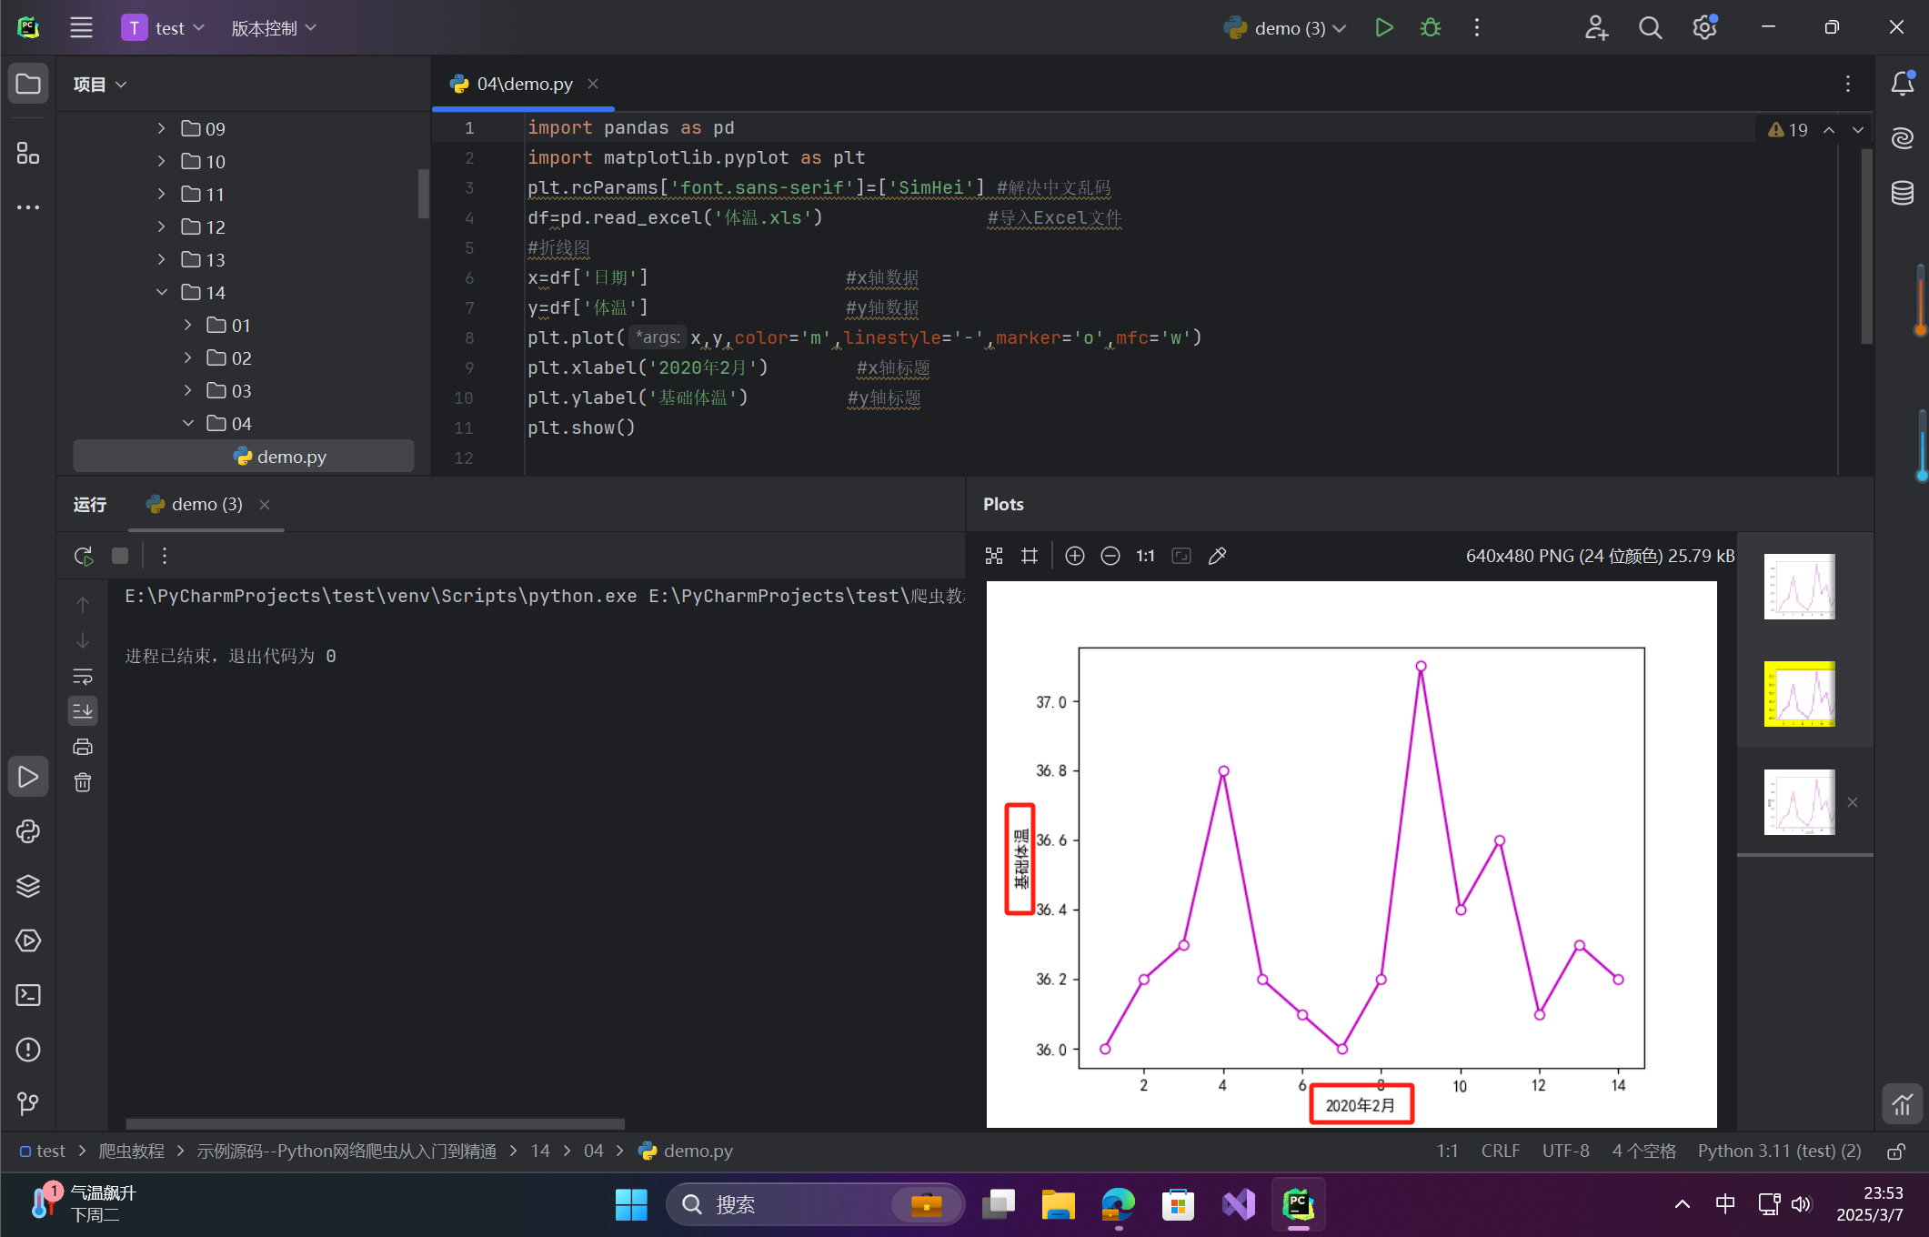Select the 04\demo.py editor tab
1929x1237 pixels.
click(523, 84)
